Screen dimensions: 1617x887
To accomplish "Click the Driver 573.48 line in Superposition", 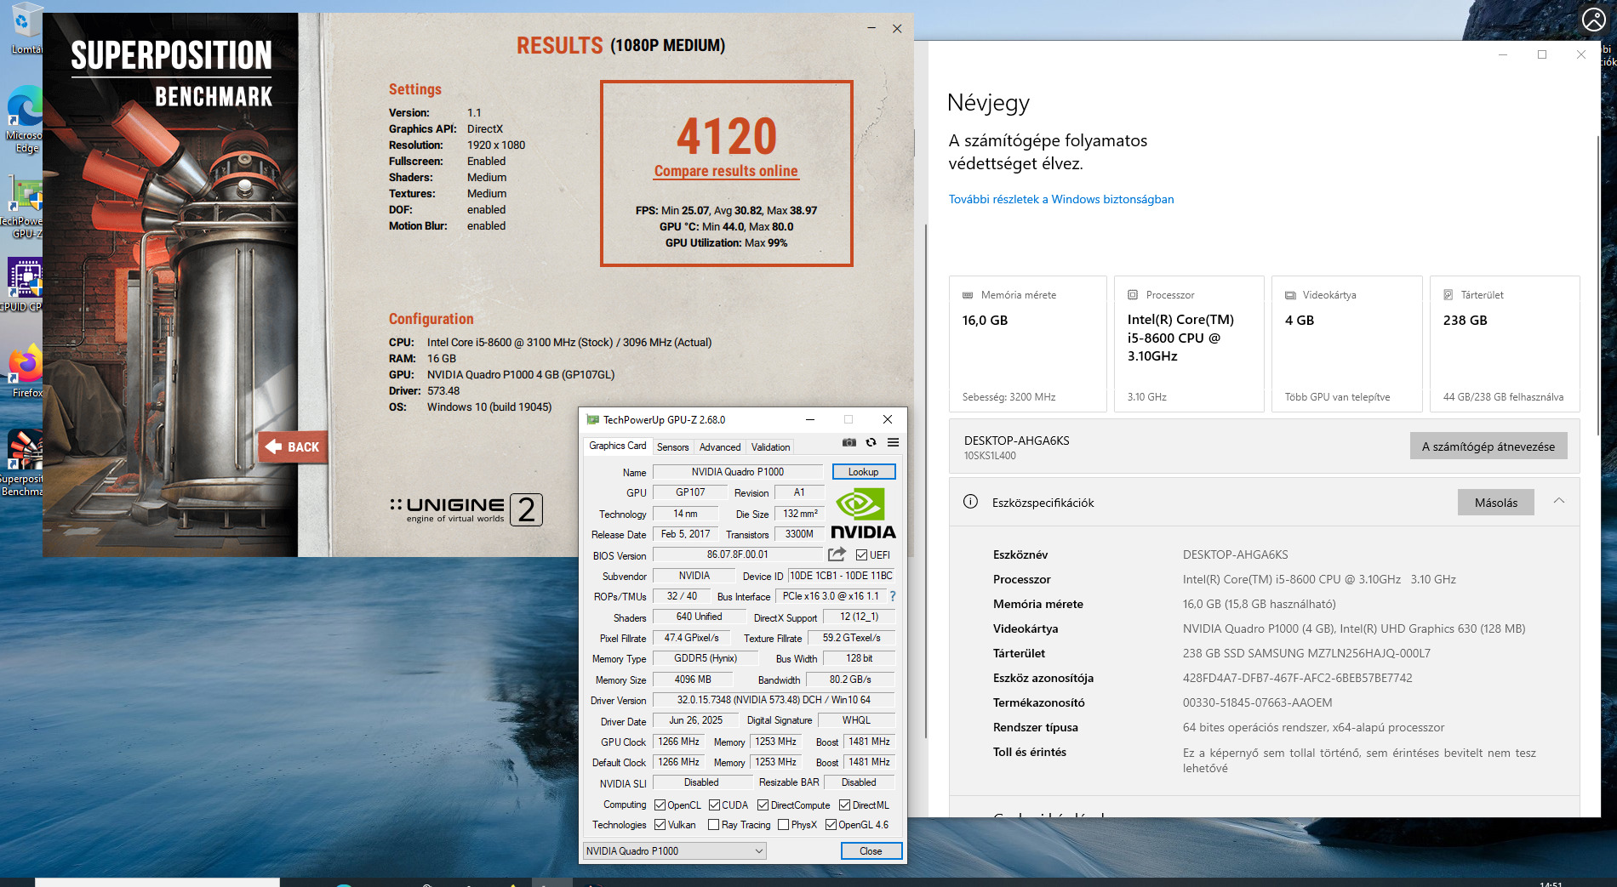I will (424, 391).
